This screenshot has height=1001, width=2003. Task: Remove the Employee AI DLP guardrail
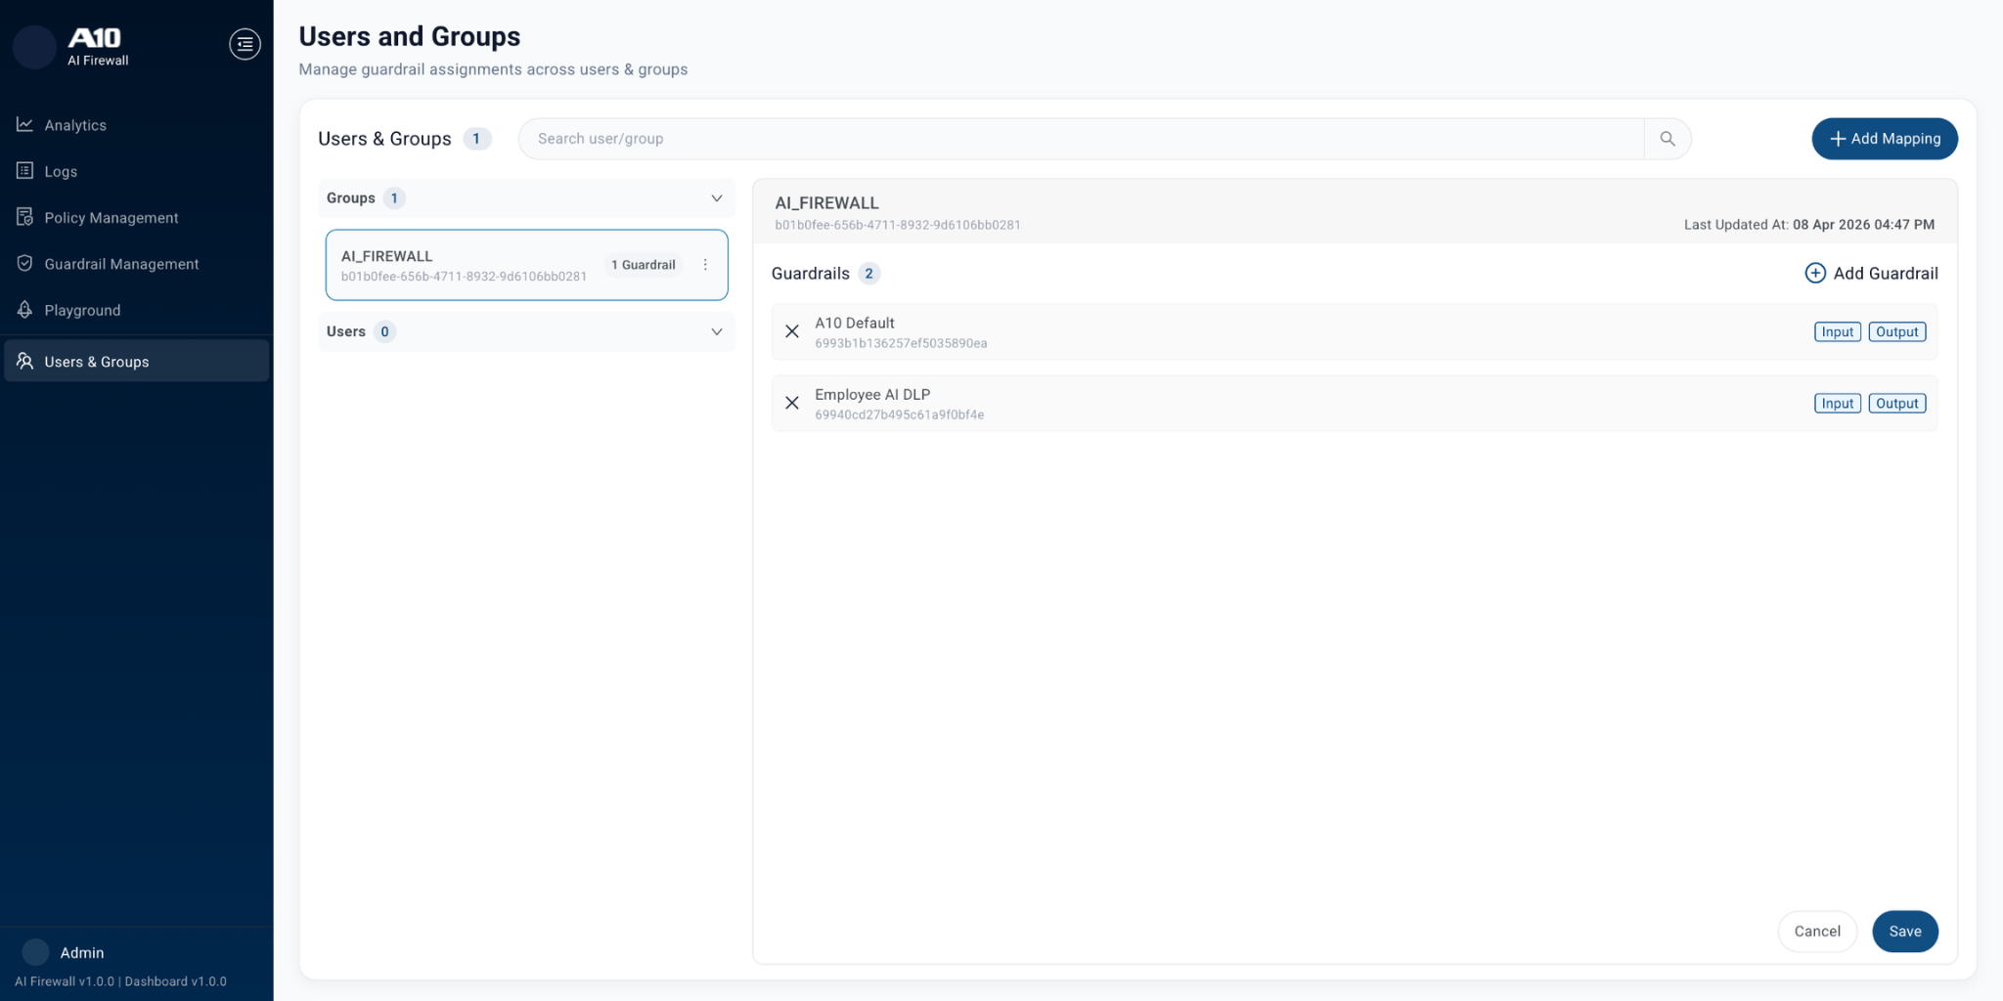click(792, 404)
